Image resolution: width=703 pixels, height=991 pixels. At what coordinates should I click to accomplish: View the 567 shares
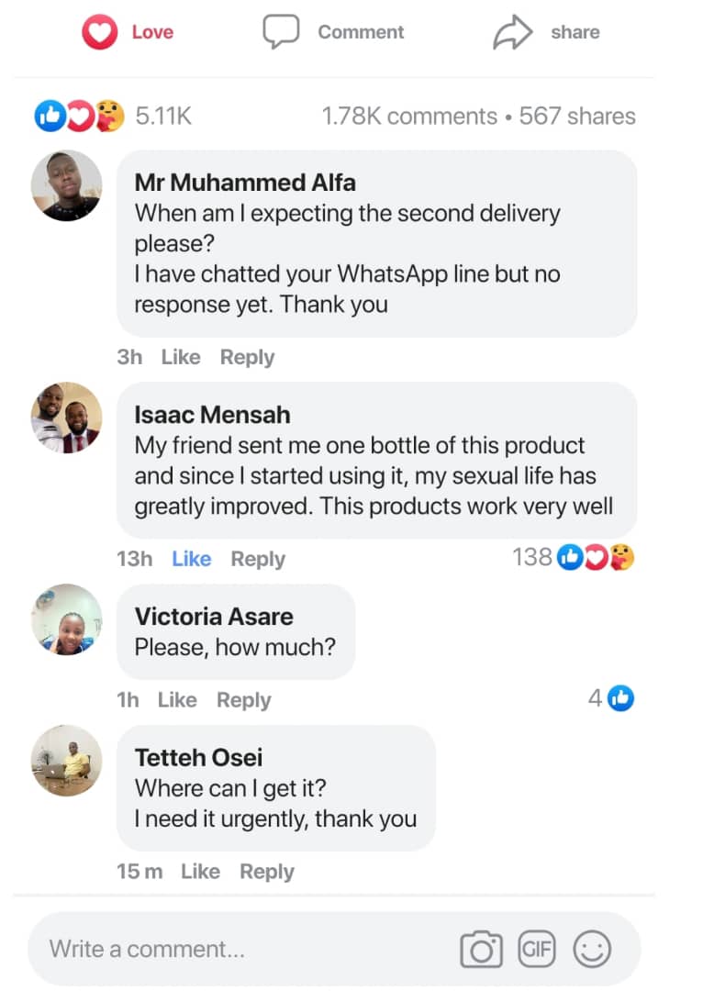(577, 117)
